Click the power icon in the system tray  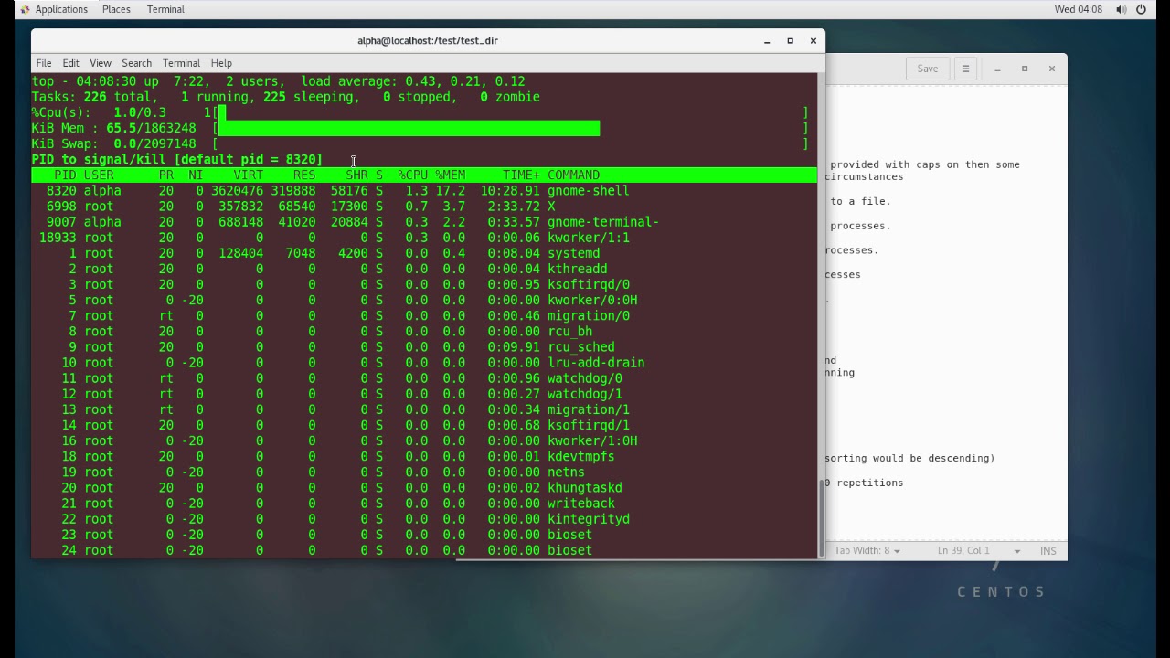[x=1142, y=9]
